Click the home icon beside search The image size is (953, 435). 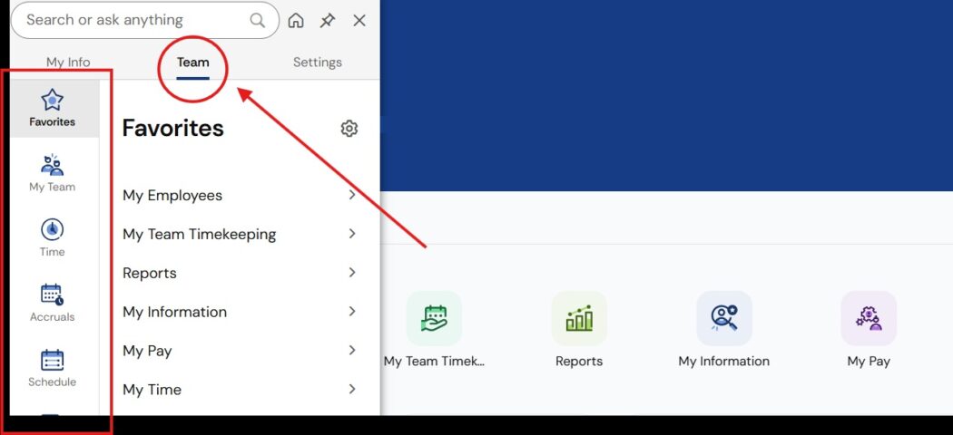click(x=296, y=21)
